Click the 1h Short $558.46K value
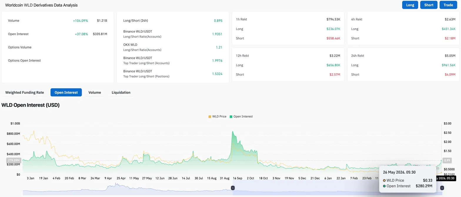Image resolution: width=461 pixels, height=197 pixels. (333, 38)
